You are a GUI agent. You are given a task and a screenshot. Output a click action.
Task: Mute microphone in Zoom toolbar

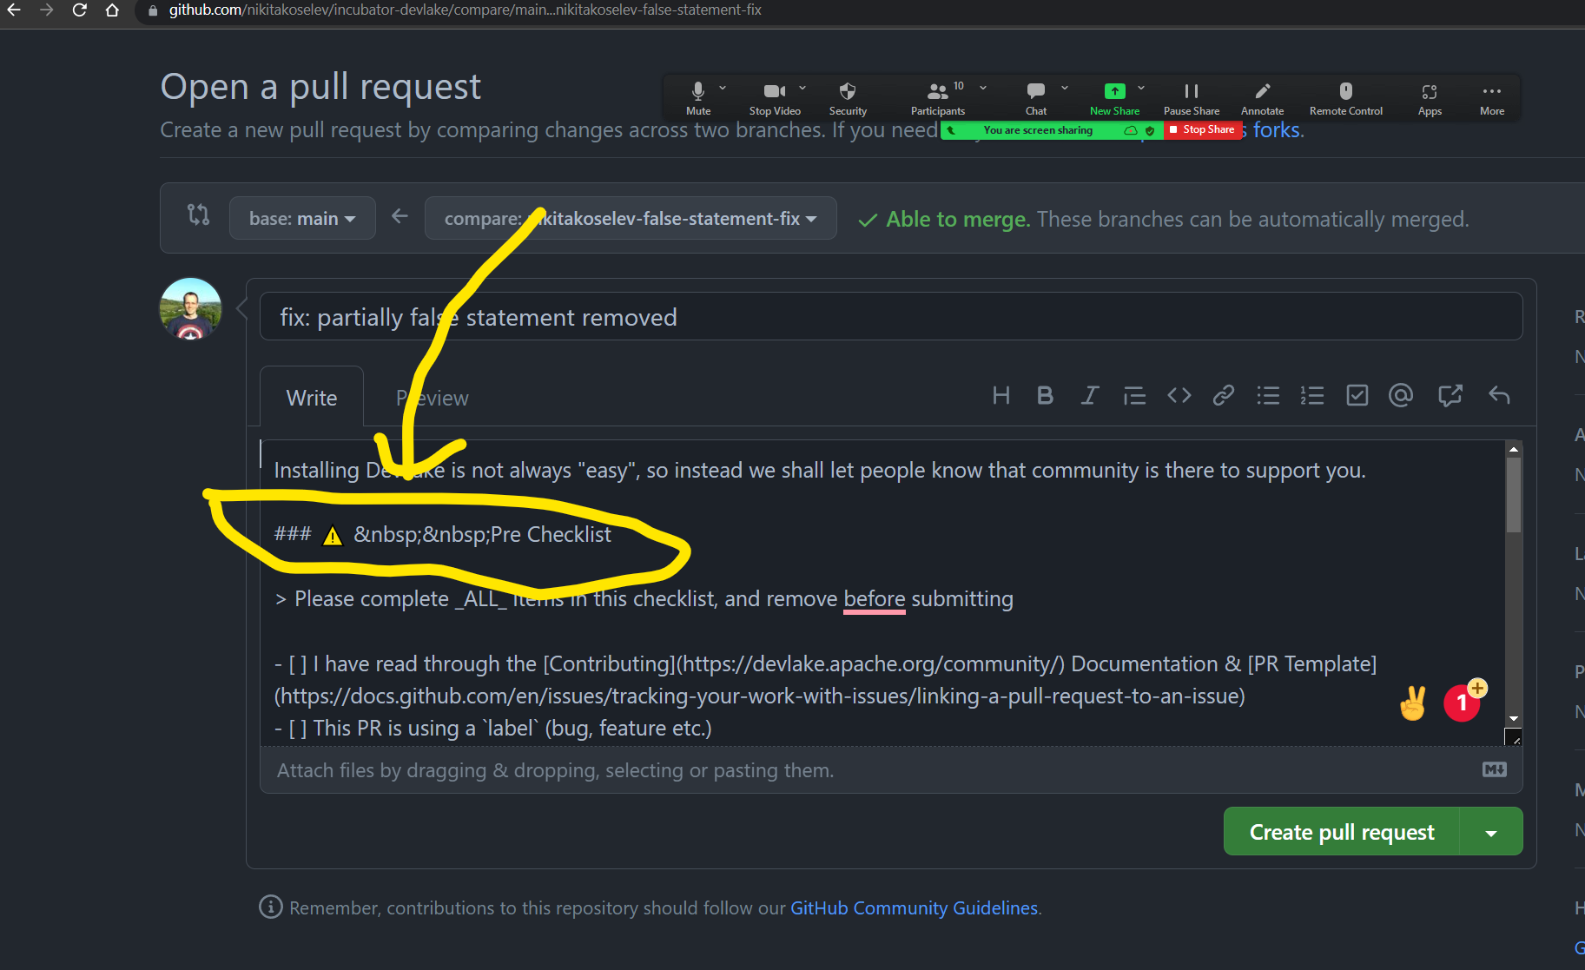698,99
